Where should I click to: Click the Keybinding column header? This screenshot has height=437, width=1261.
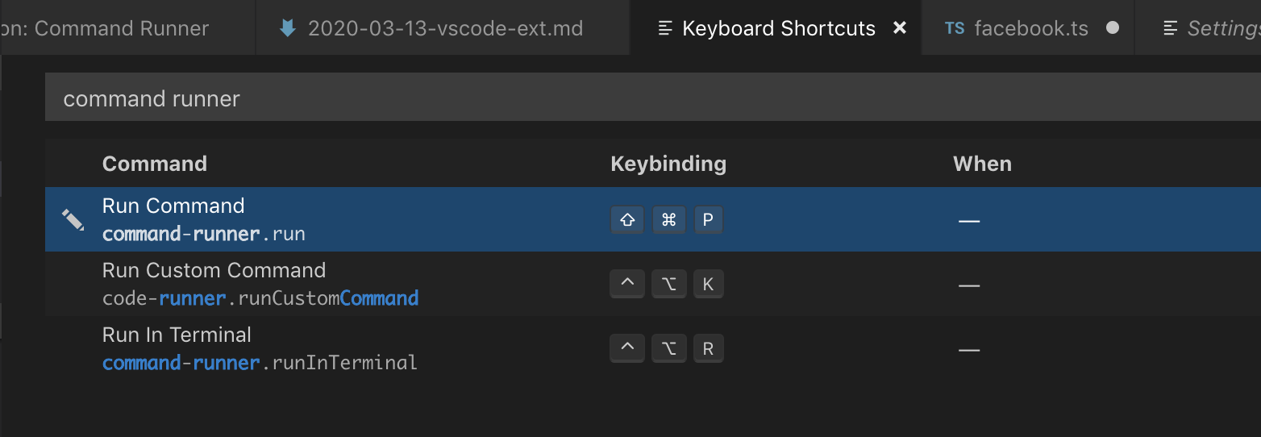pyautogui.click(x=668, y=164)
